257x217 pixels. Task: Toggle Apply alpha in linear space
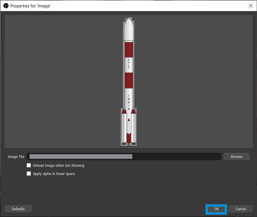pyautogui.click(x=29, y=174)
